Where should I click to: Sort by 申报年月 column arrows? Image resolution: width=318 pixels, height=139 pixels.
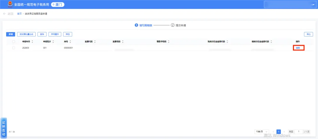tap(32, 42)
